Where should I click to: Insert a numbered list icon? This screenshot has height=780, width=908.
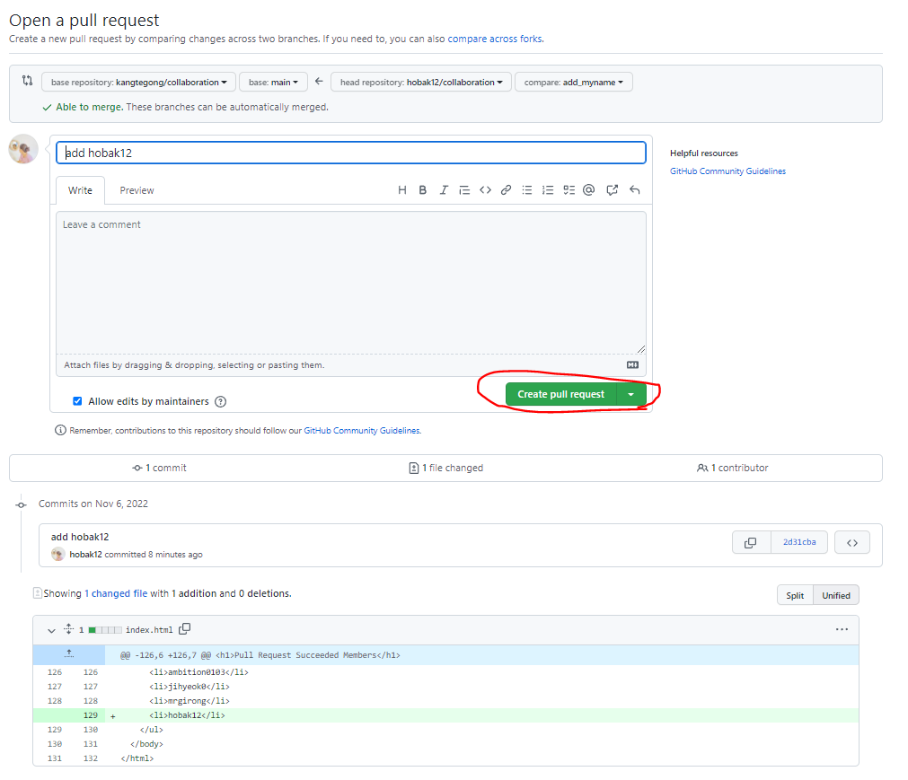click(548, 190)
